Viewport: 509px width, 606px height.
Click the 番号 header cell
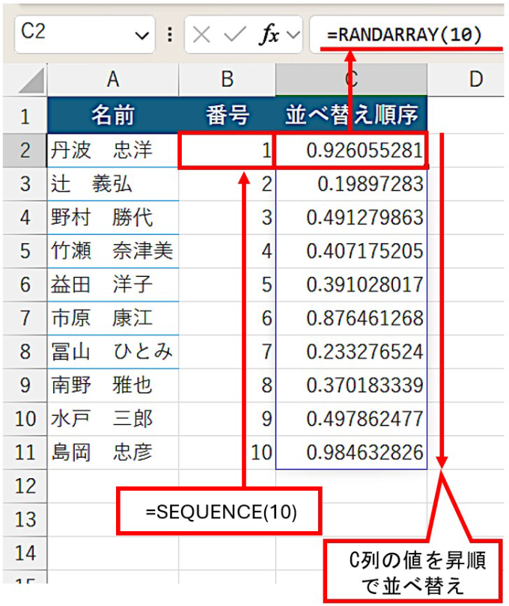227,115
